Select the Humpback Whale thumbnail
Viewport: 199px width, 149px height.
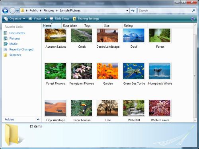[x=160, y=71]
